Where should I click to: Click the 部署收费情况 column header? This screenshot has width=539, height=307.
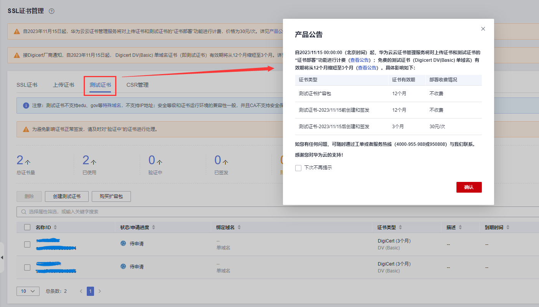[x=443, y=80]
